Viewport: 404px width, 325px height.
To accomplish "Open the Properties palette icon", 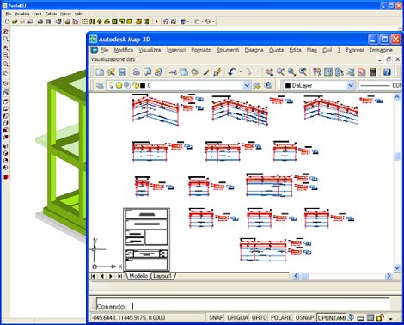I will point(316,71).
